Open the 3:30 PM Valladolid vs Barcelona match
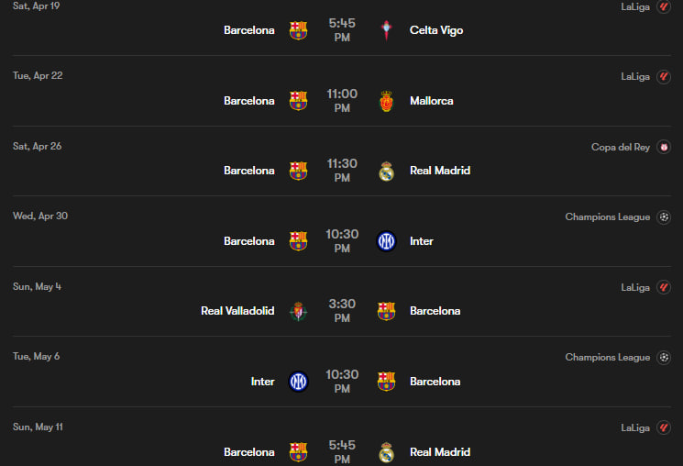The width and height of the screenshot is (683, 466). 342,311
